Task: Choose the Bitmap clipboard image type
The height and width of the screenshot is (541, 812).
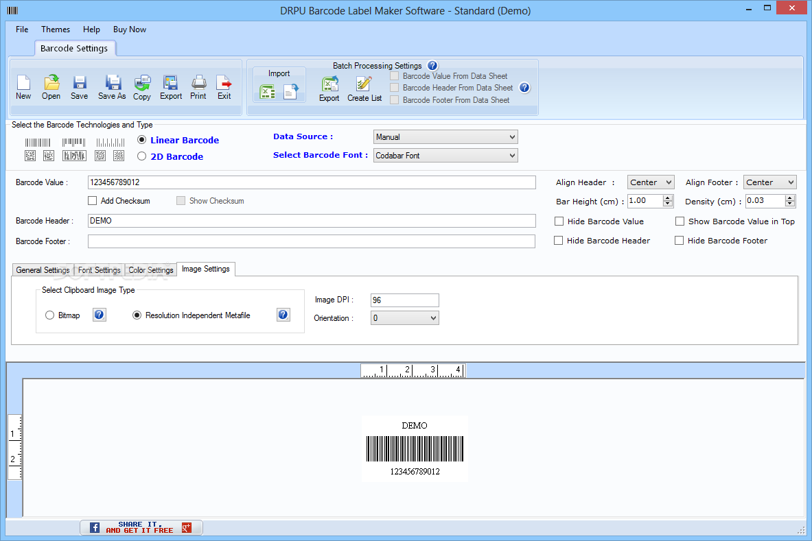Action: tap(49, 315)
